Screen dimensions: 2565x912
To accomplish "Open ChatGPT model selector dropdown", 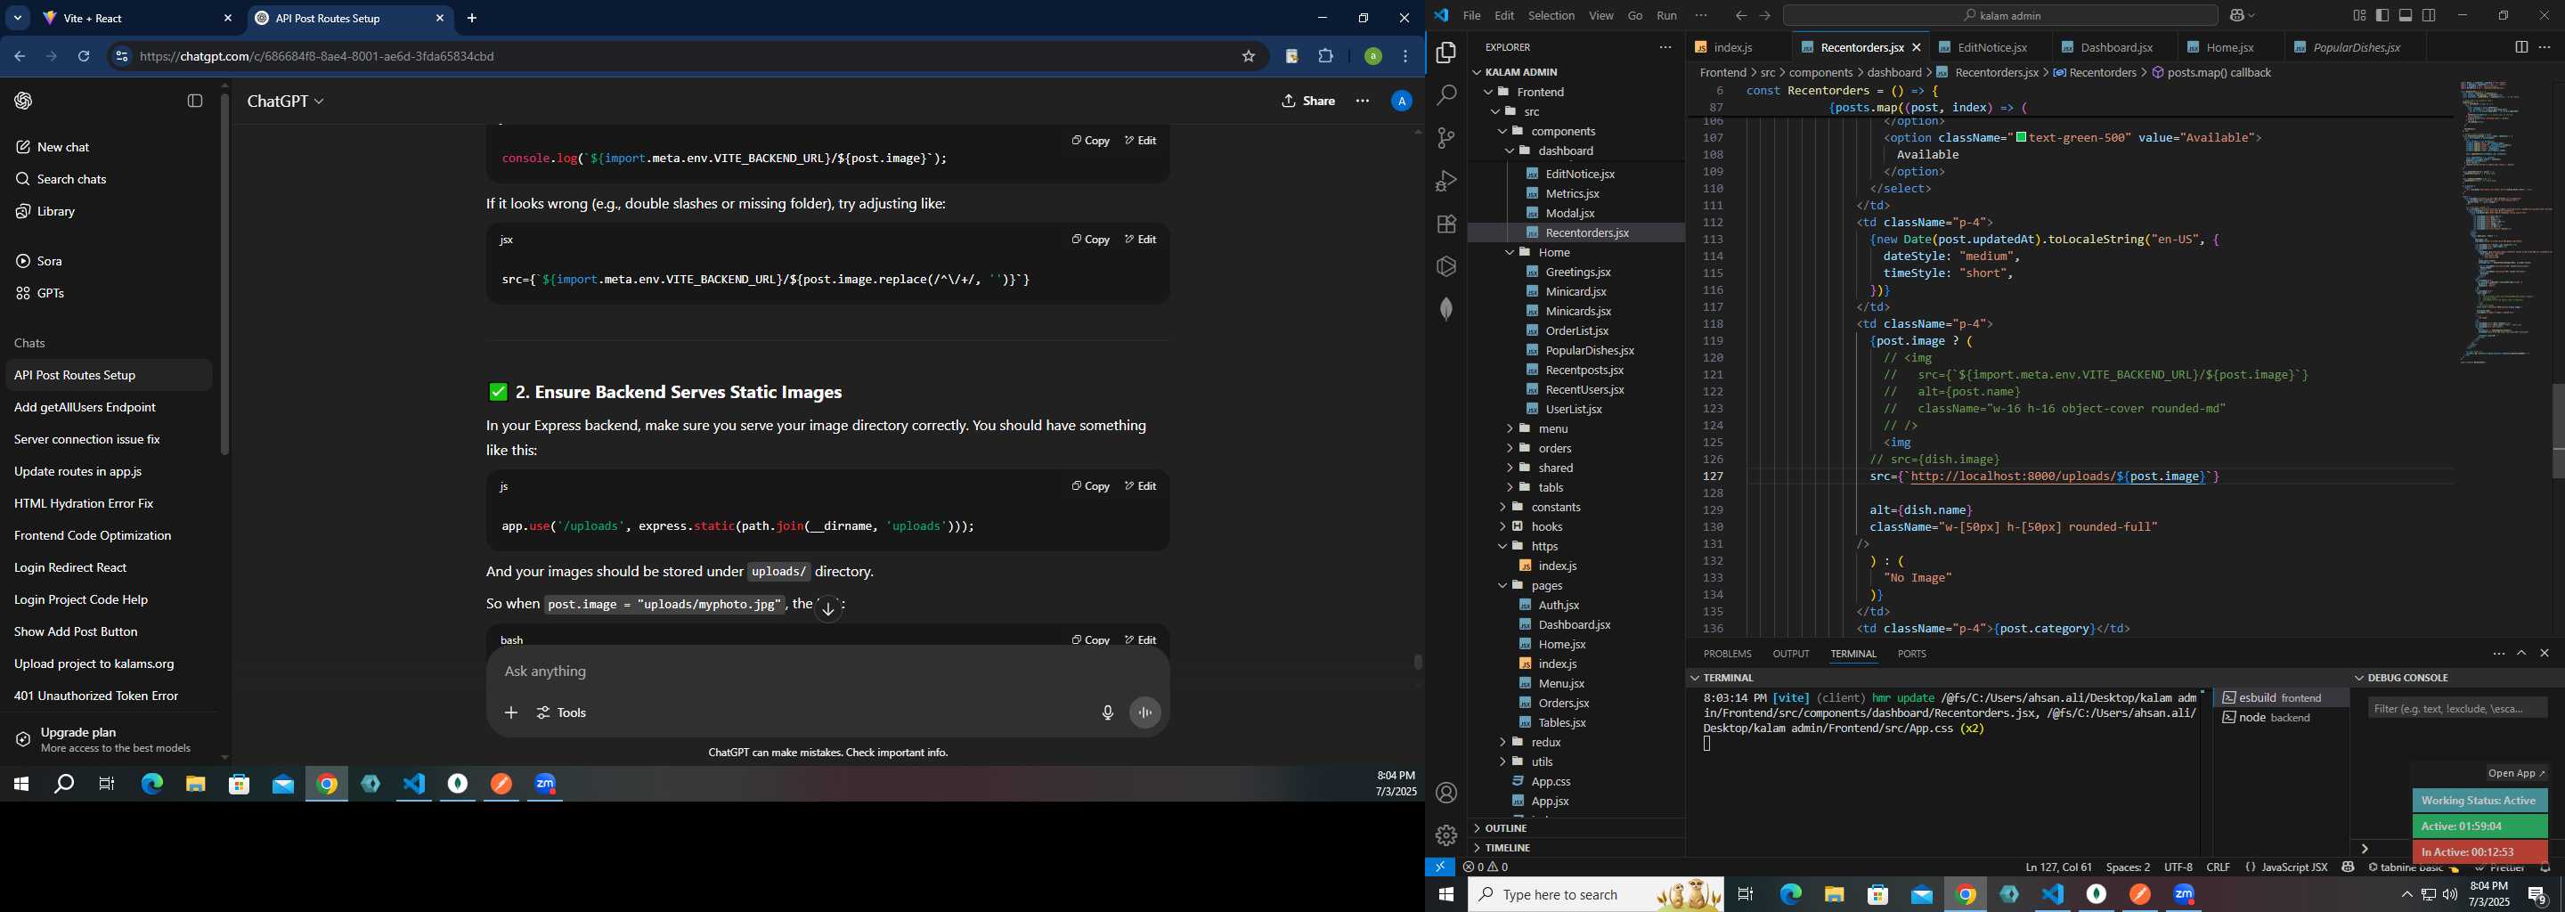I will click(286, 102).
